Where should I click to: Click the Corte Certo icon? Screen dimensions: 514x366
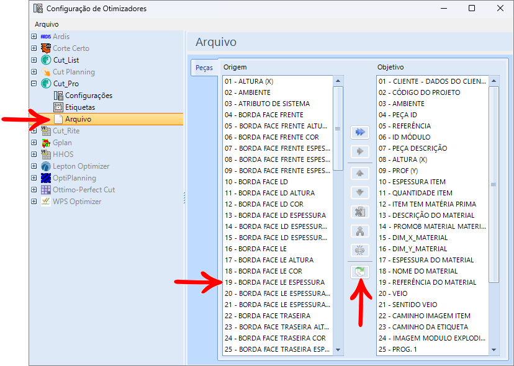[x=46, y=48]
